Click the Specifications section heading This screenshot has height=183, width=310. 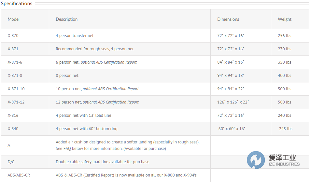point(17,4)
